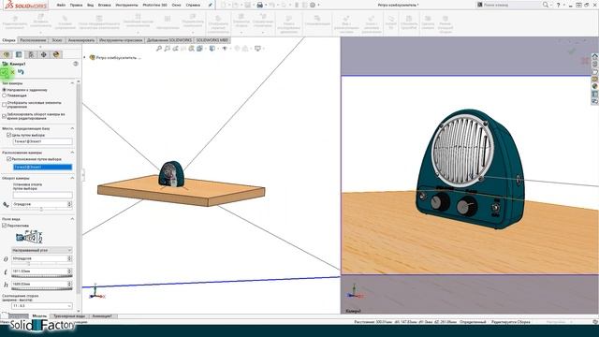Toggle the target by selection checkbox
The image size is (599, 337).
point(8,135)
